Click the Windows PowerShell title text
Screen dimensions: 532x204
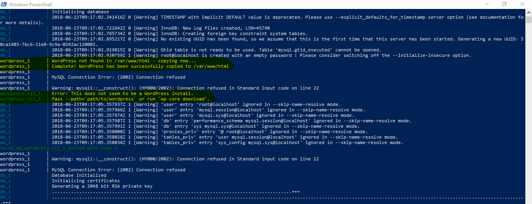[28, 4]
